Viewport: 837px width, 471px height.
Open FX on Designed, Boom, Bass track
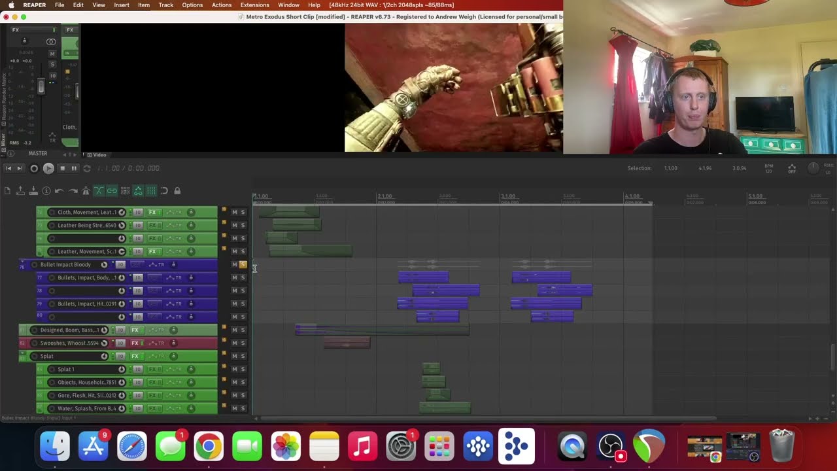point(135,330)
